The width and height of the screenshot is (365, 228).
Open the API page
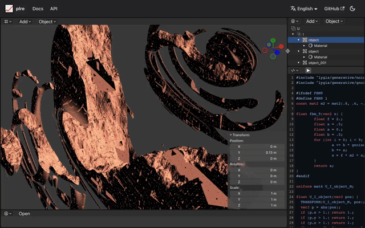(54, 9)
